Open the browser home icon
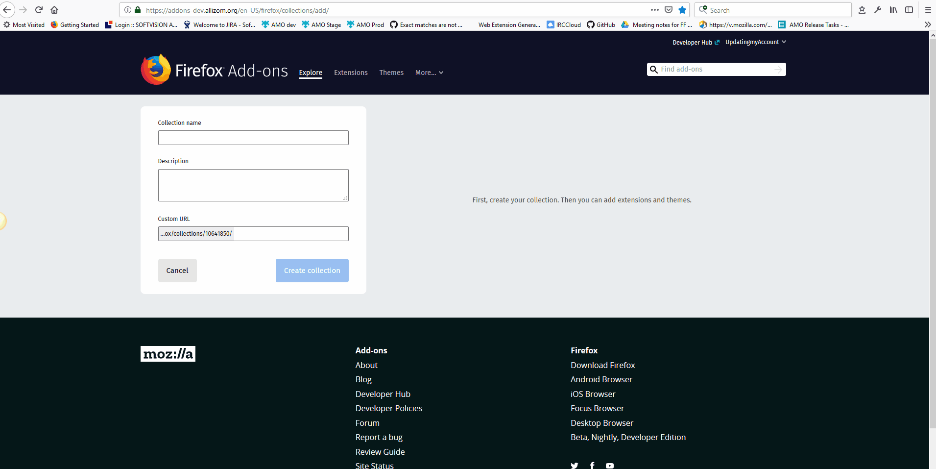 point(54,10)
